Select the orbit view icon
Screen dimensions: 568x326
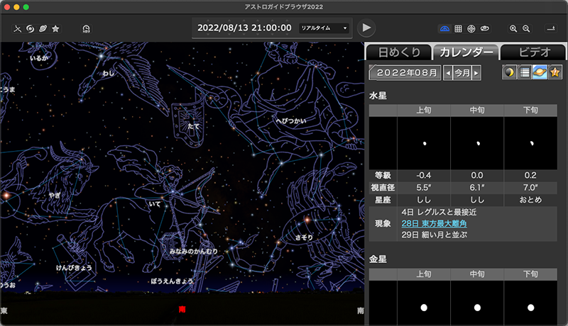485,28
